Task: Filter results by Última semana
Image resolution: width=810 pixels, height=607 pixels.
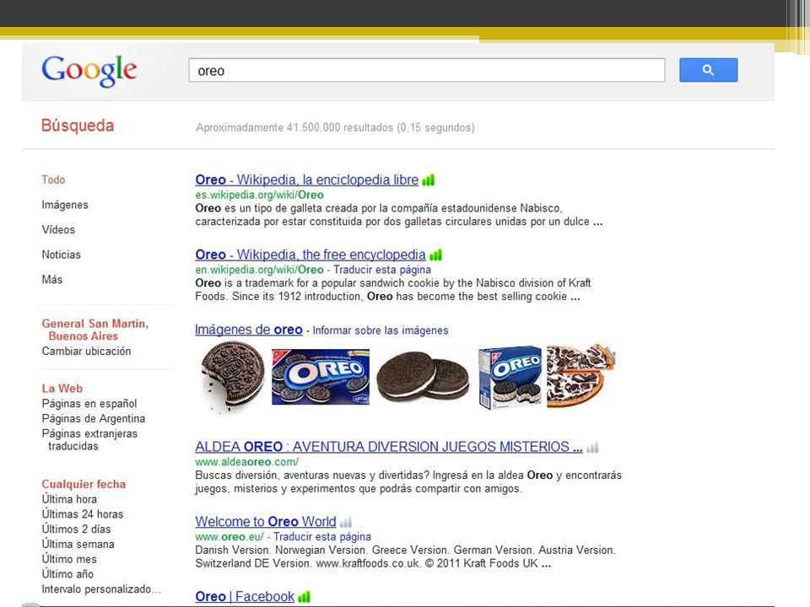Action: [x=78, y=544]
